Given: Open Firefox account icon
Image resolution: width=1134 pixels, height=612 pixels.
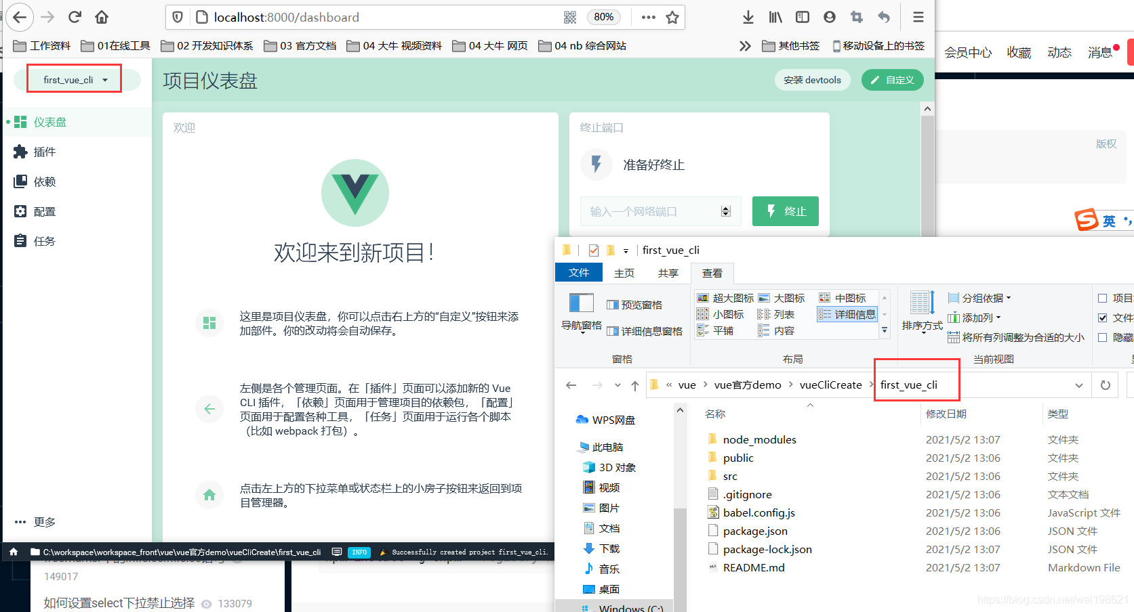Looking at the screenshot, I should tap(830, 18).
